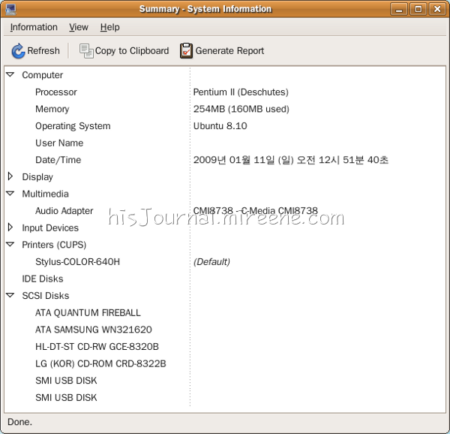Click the Generate Report label

pyautogui.click(x=229, y=51)
